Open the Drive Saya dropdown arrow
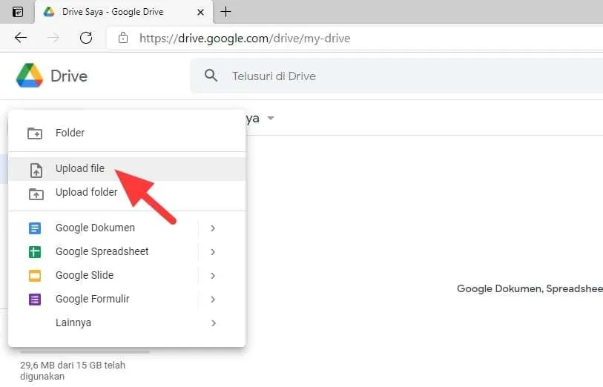603x387 pixels. 271,118
